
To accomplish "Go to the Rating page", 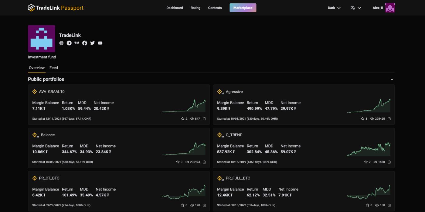I will 195,8.
